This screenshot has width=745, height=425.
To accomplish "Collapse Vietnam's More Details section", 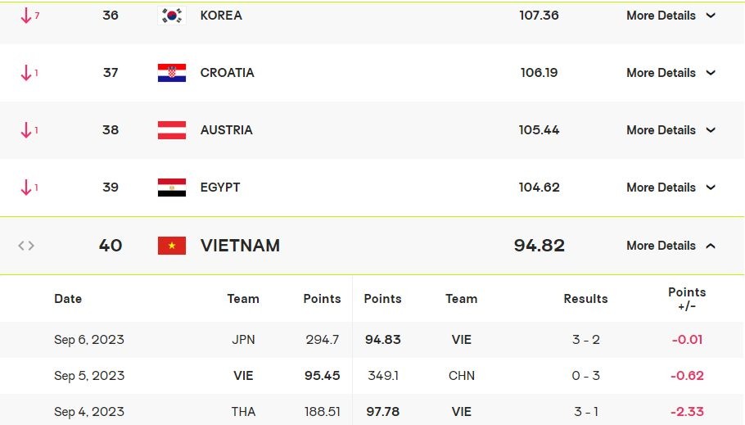I will coord(670,246).
